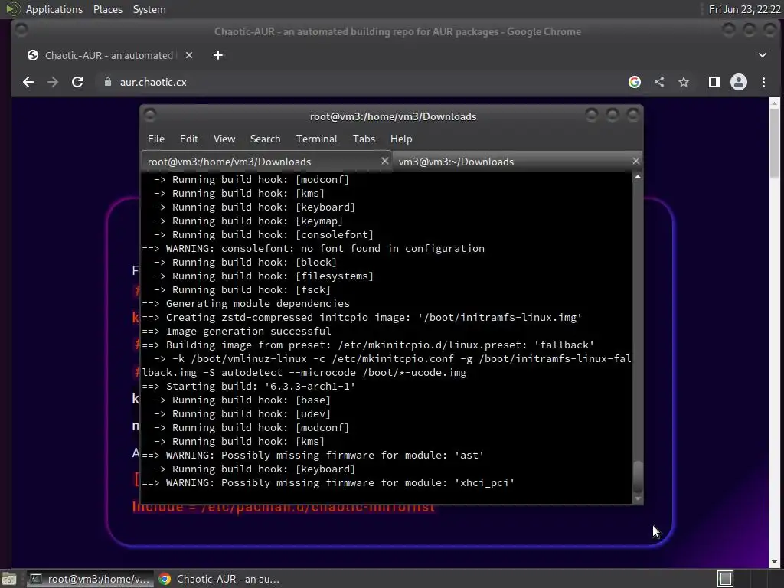The image size is (784, 588).
Task: Click terminal scrollbar up arrow
Action: 638,177
